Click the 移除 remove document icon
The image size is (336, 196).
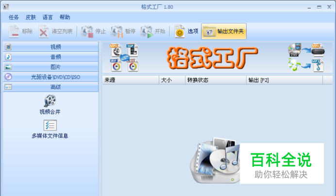click(x=14, y=32)
